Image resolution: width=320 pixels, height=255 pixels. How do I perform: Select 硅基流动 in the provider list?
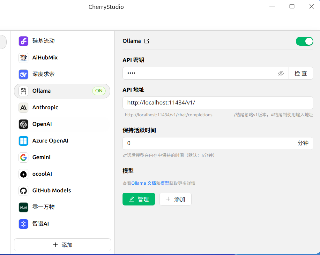click(62, 41)
